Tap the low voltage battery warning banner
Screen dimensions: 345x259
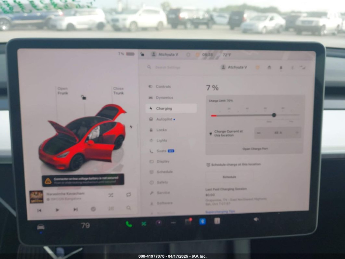point(83,180)
